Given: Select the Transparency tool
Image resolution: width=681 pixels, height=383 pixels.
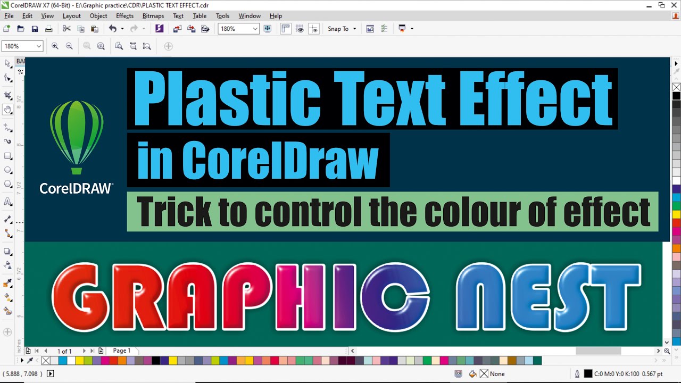Looking at the screenshot, I should [8, 265].
